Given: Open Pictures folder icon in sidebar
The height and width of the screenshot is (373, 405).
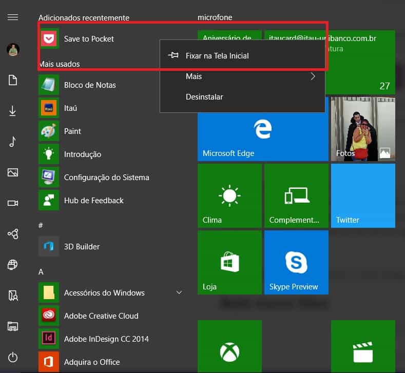Looking at the screenshot, I should [13, 172].
